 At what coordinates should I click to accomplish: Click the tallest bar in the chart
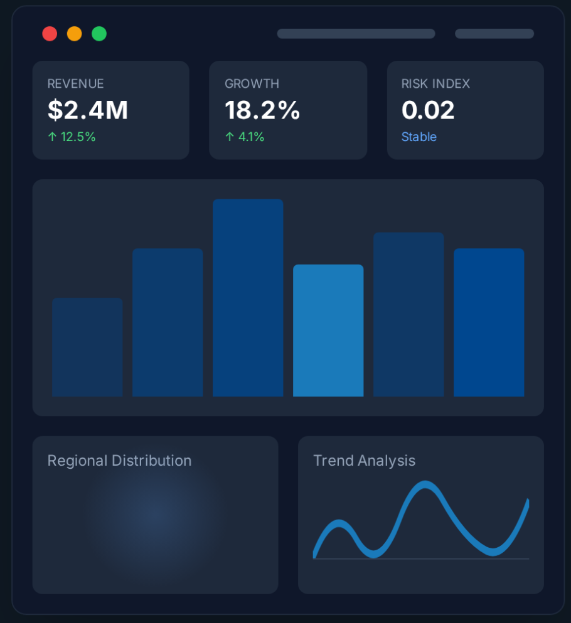coord(248,298)
